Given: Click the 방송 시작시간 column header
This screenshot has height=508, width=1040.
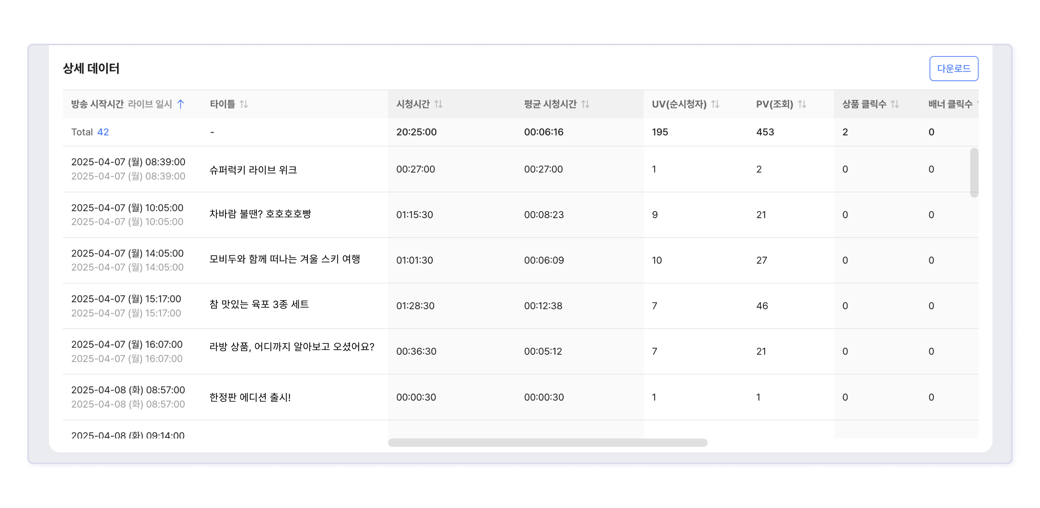Looking at the screenshot, I should (x=97, y=104).
